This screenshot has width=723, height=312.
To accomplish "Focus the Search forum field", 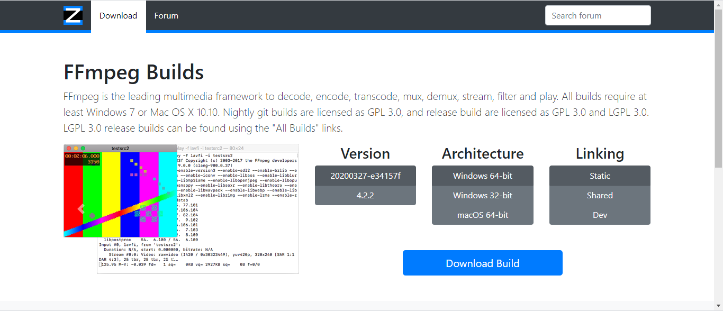I will 598,15.
